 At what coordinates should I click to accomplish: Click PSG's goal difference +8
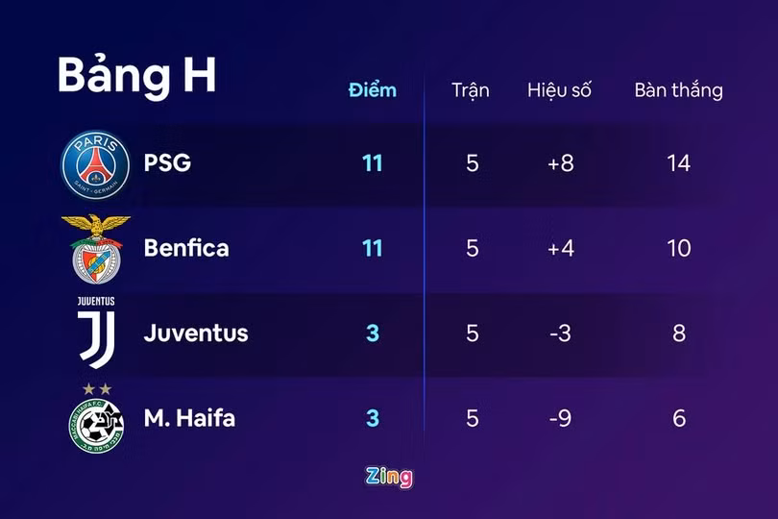point(560,162)
